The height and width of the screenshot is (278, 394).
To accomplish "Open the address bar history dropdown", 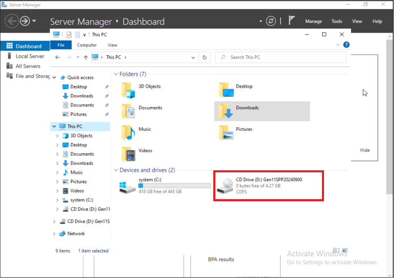I will pos(193,58).
